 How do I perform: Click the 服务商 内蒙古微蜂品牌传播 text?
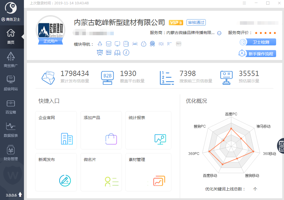tap(182, 33)
